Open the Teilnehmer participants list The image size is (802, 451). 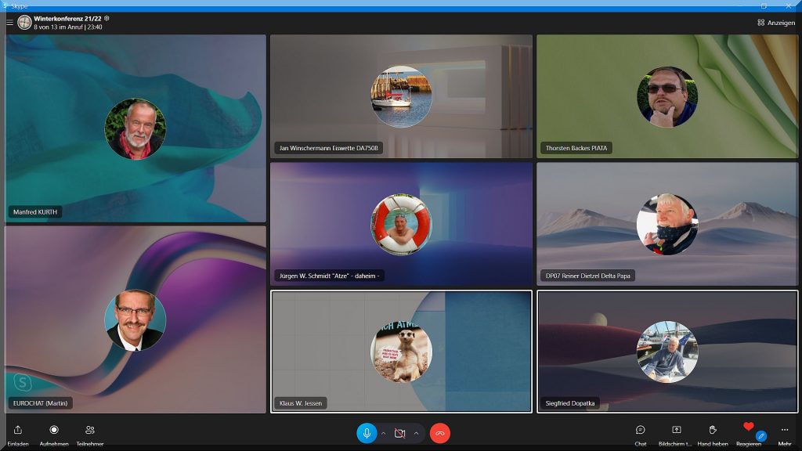90,430
